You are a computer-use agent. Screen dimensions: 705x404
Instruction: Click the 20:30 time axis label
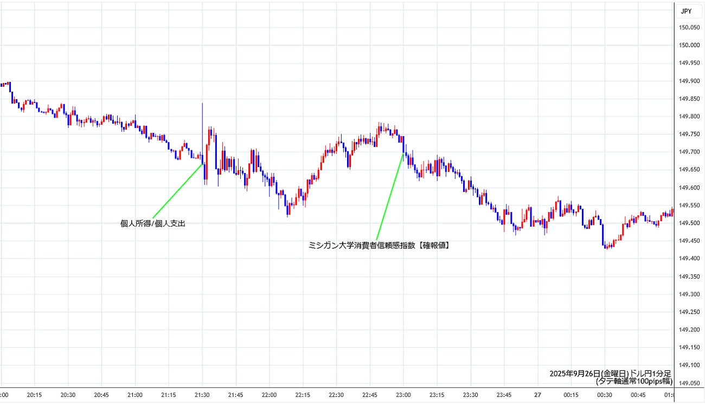pyautogui.click(x=68, y=396)
